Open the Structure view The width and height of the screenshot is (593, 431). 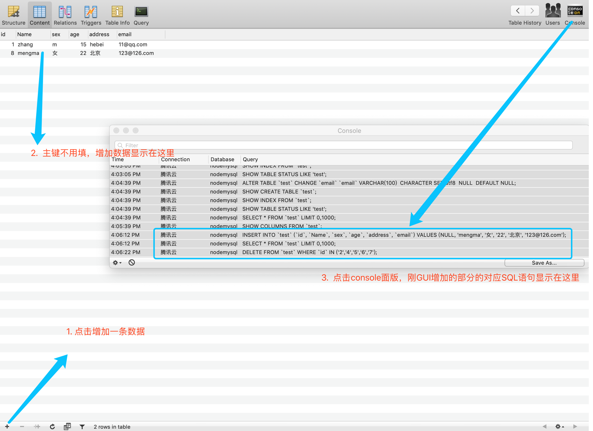14,15
